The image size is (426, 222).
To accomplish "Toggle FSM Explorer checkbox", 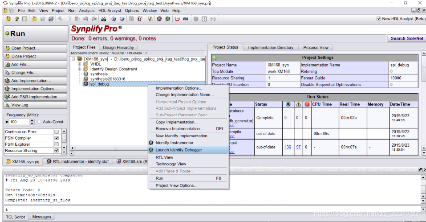I will coord(57,144).
